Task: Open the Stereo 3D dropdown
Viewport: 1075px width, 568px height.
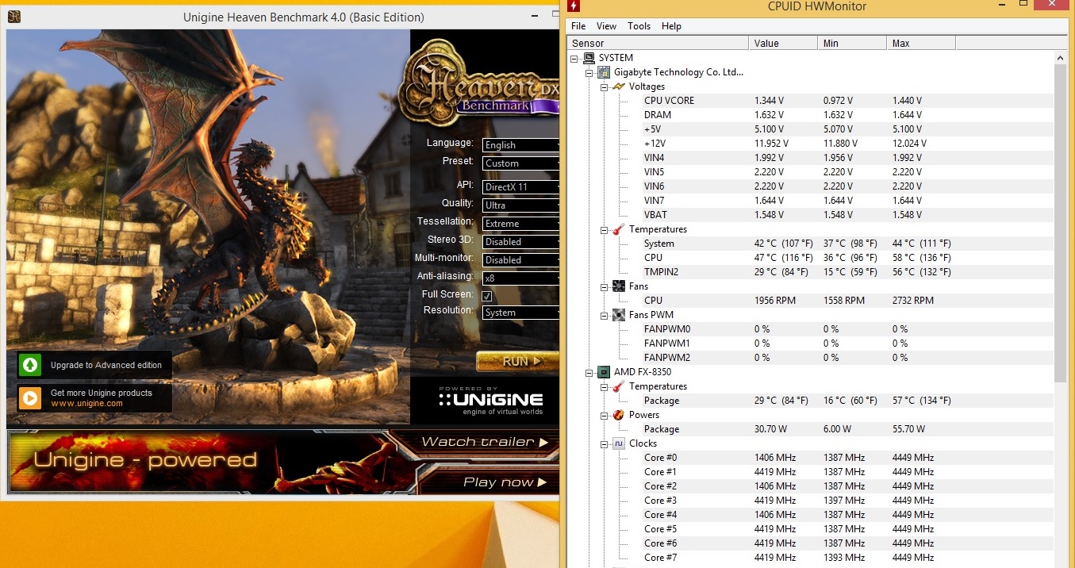Action: pos(520,242)
